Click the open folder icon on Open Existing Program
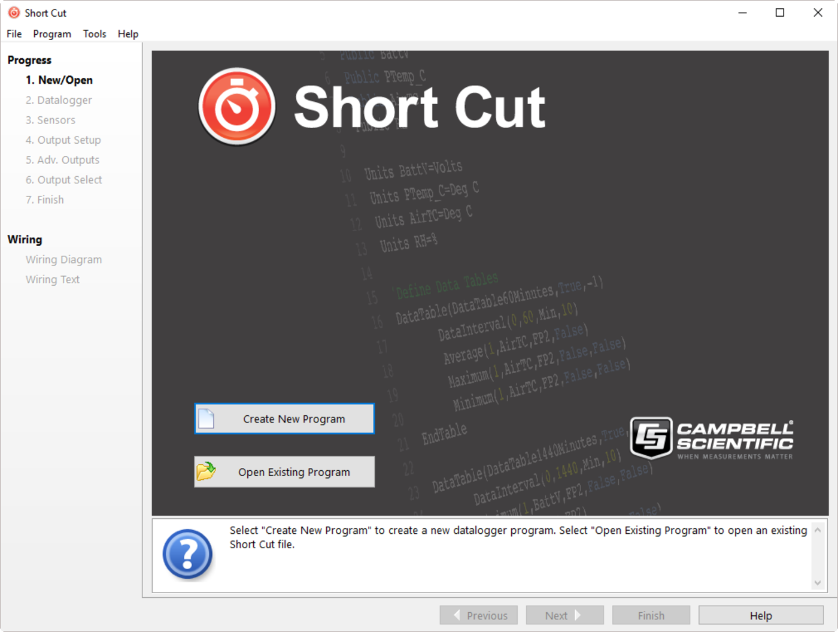The image size is (838, 632). click(206, 471)
